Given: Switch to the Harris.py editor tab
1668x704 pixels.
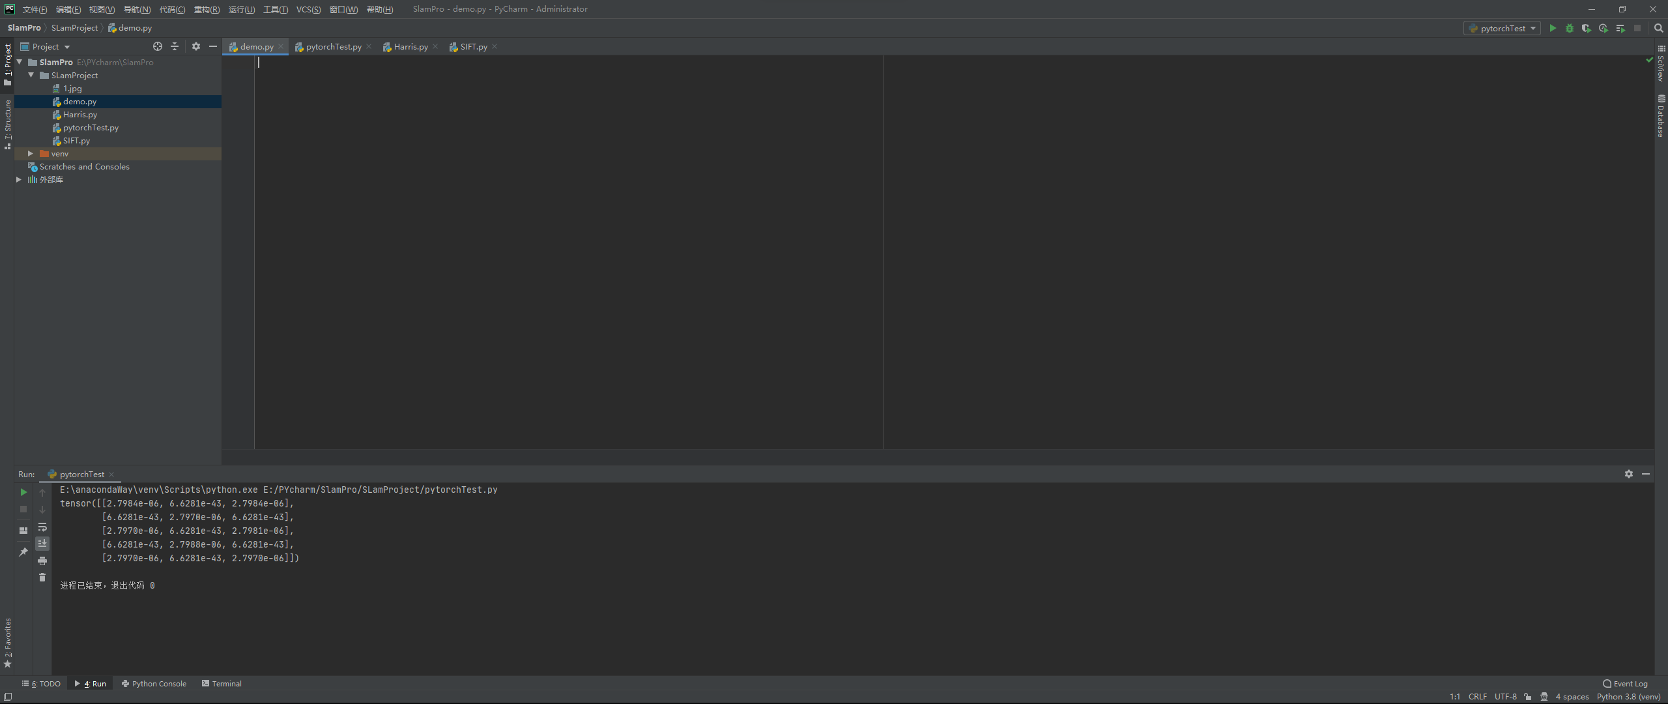Looking at the screenshot, I should coord(410,47).
